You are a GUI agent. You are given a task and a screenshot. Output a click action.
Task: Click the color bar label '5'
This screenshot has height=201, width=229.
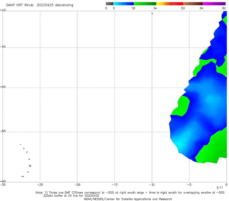114,8
